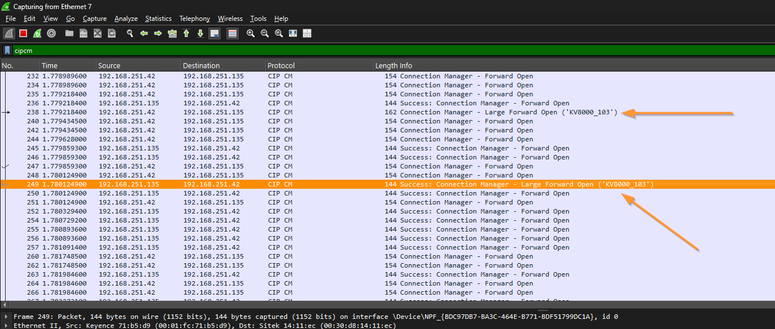Stop the running capture with red square

coord(23,33)
